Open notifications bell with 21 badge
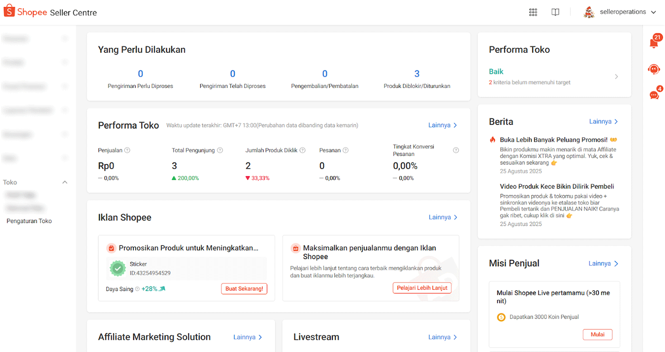The height and width of the screenshot is (352, 665). (654, 43)
